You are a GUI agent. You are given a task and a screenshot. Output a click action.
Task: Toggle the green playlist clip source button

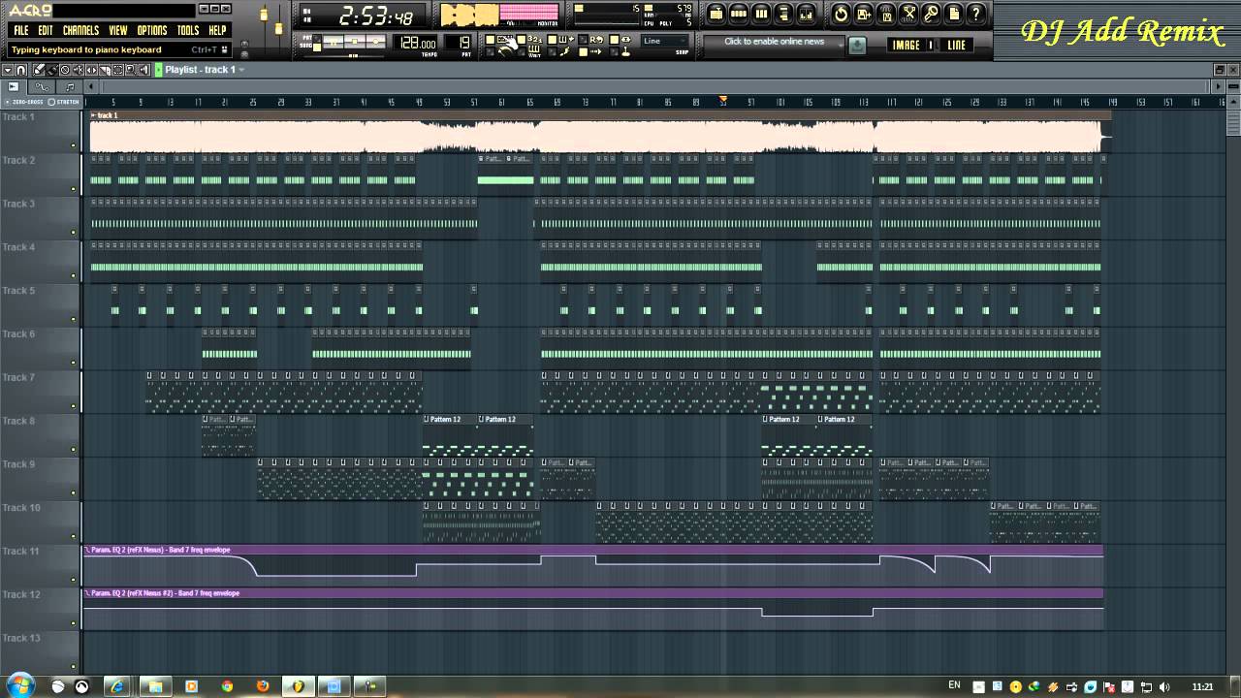[x=159, y=70]
